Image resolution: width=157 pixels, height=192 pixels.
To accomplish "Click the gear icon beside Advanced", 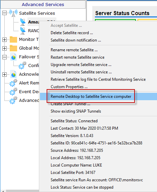I will point(13,100).
